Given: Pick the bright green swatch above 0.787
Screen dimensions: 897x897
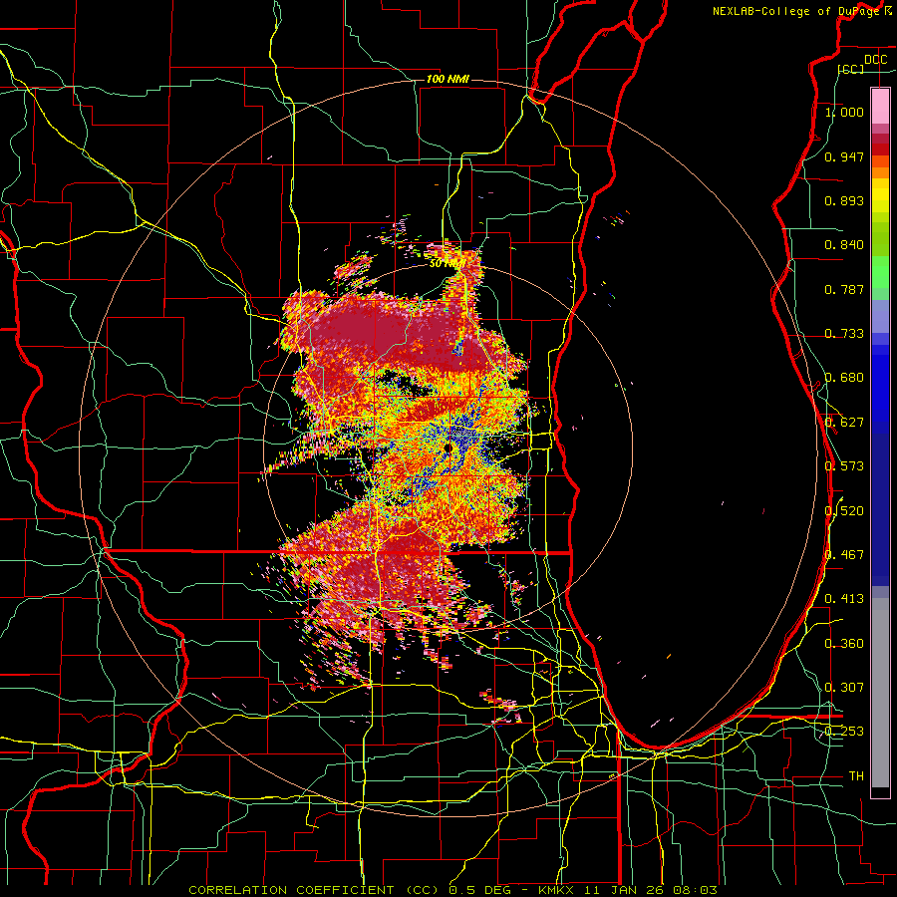Looking at the screenshot, I should [880, 272].
